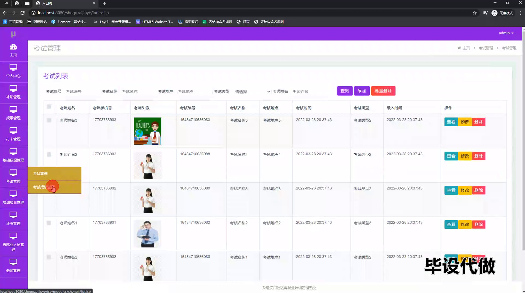Click 修改 for 考试名称5 row
Image resolution: width=525 pixels, height=293 pixels.
point(465,122)
